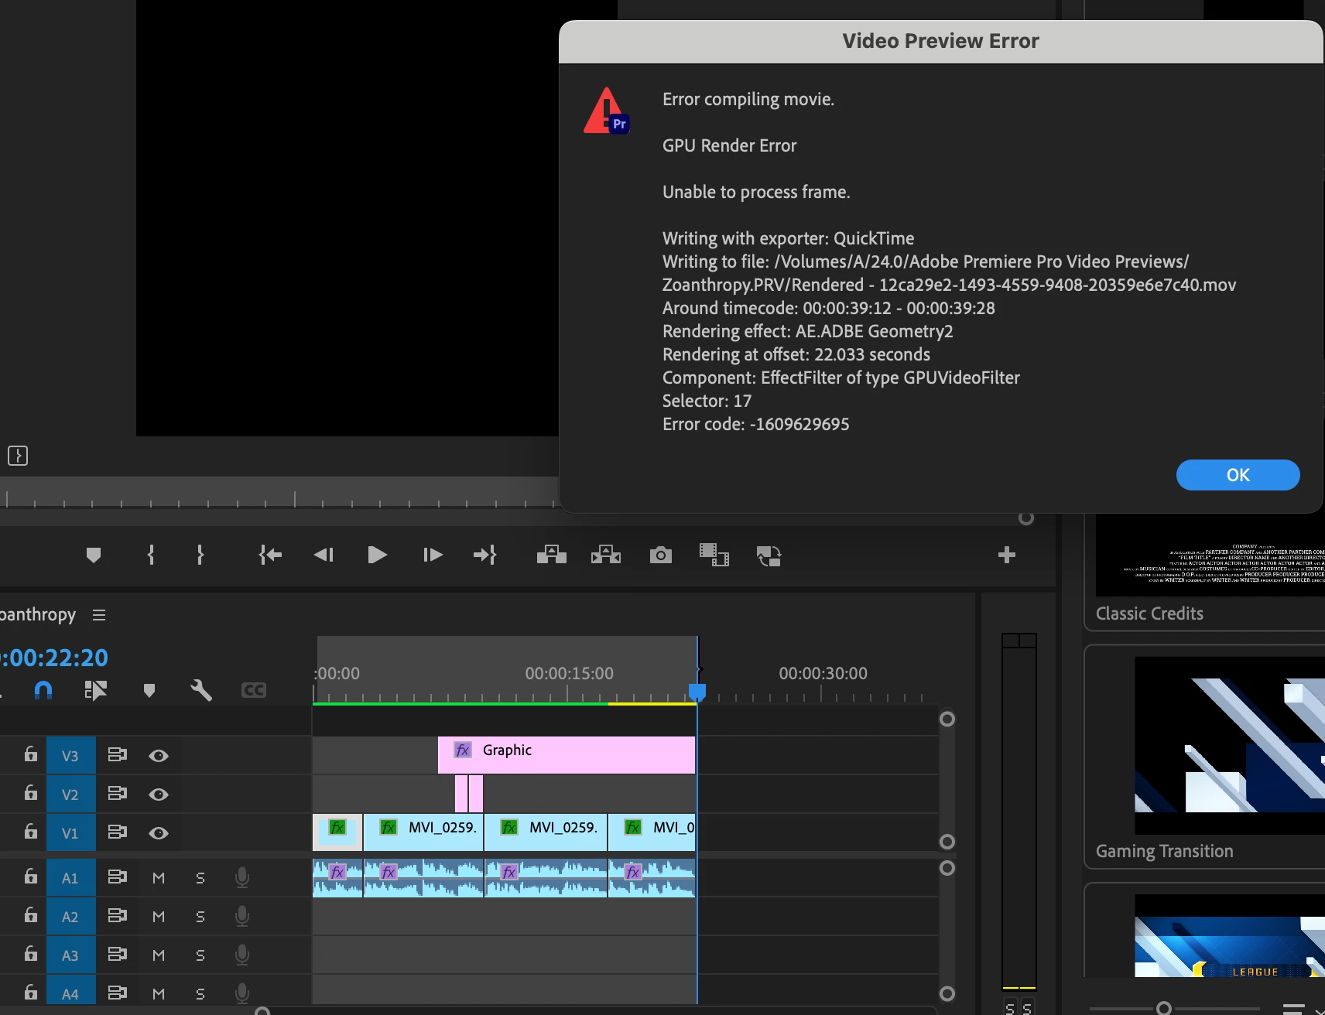Toggle Sync Lock on A1
The height and width of the screenshot is (1015, 1325).
coord(118,877)
